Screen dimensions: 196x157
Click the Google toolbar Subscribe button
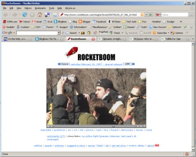coord(160,33)
